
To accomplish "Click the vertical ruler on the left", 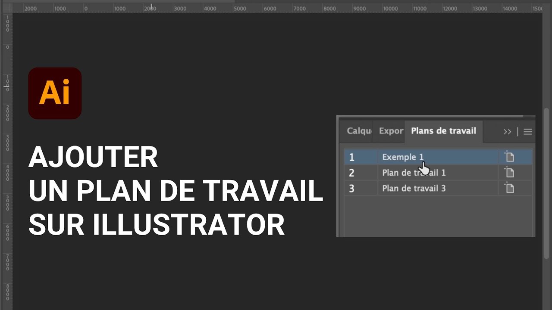I will pos(6,161).
